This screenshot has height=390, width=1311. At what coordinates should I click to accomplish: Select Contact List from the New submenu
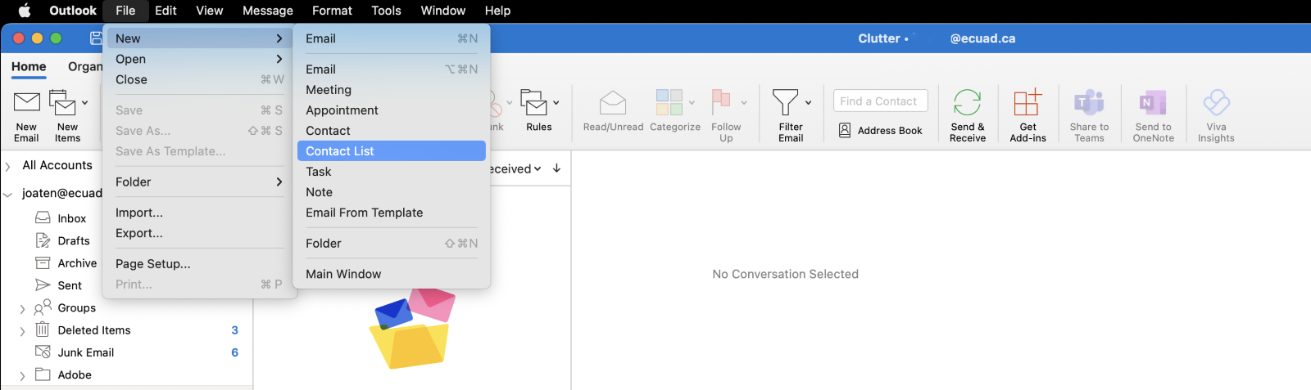[340, 151]
